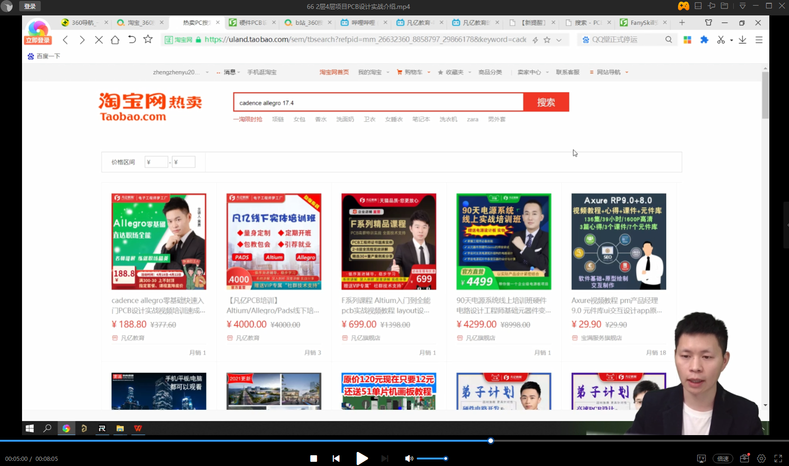This screenshot has width=789, height=466.
Task: Mute the player volume
Action: (409, 459)
